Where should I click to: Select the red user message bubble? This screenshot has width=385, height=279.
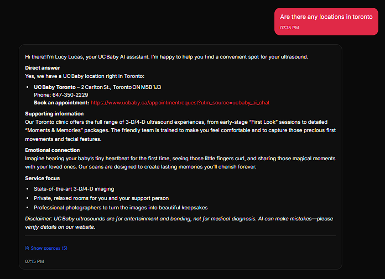pos(326,22)
